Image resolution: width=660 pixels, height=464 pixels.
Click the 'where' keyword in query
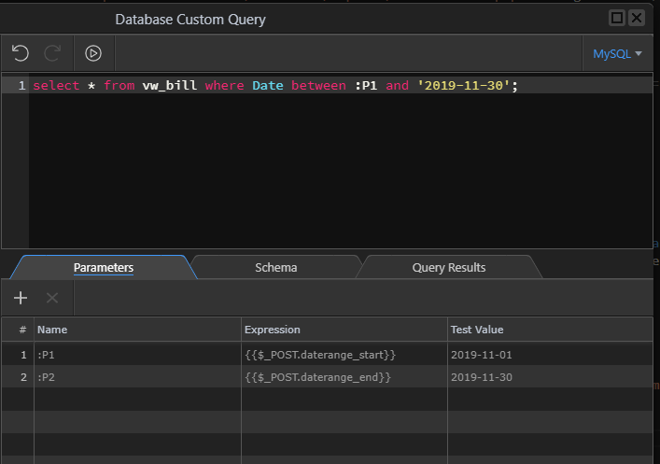point(224,86)
